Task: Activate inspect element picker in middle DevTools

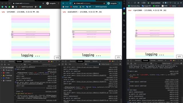Action: [63, 61]
